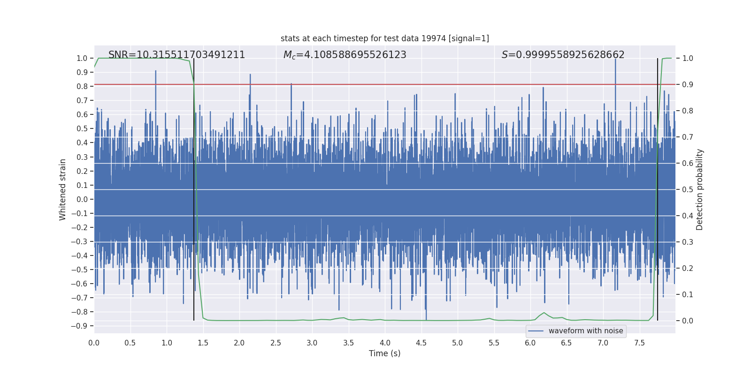
Task: Click the 'Detection probability' right axis label
Action: click(700, 189)
